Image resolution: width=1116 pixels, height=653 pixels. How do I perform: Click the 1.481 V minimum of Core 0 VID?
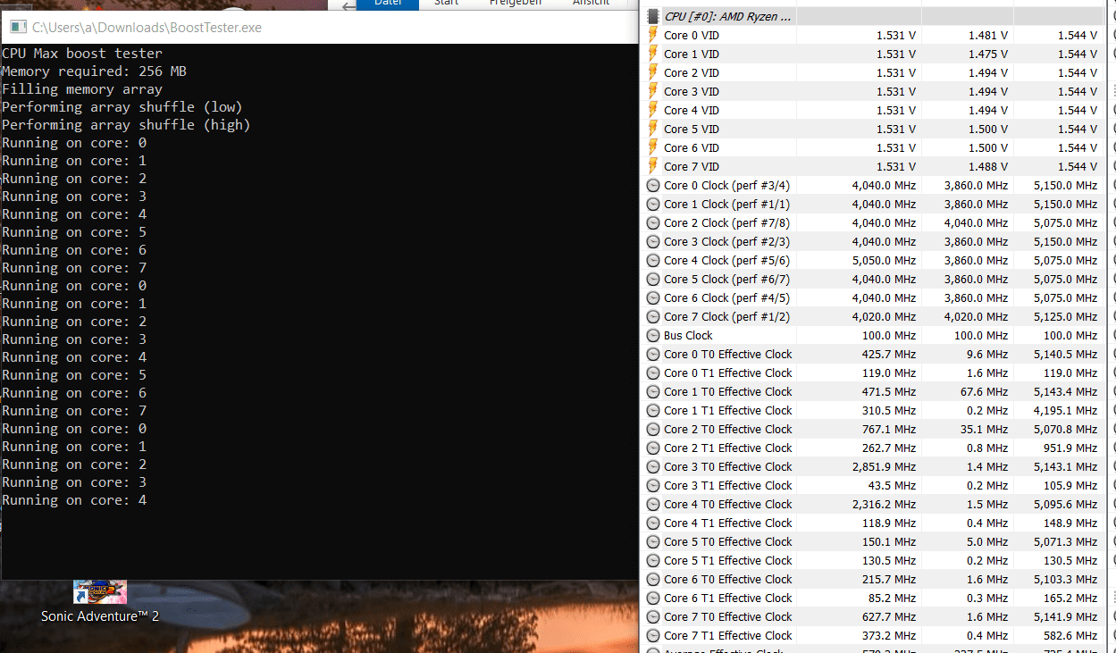[988, 35]
